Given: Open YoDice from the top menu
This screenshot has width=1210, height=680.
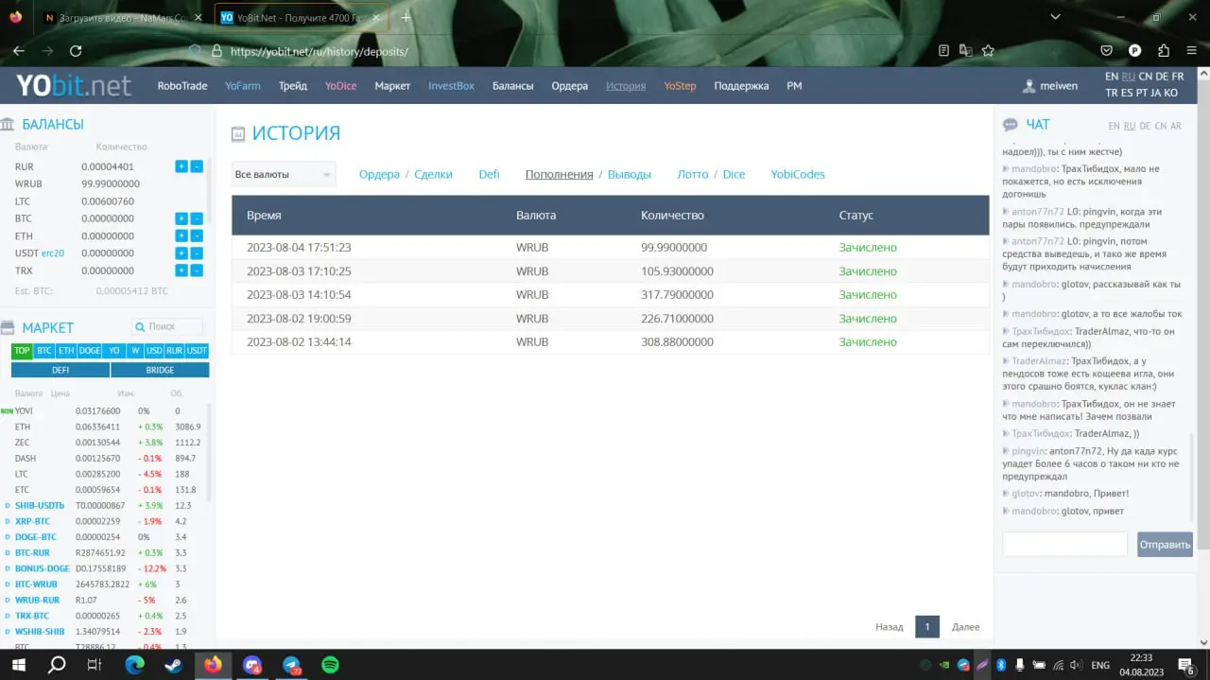Looking at the screenshot, I should 341,86.
